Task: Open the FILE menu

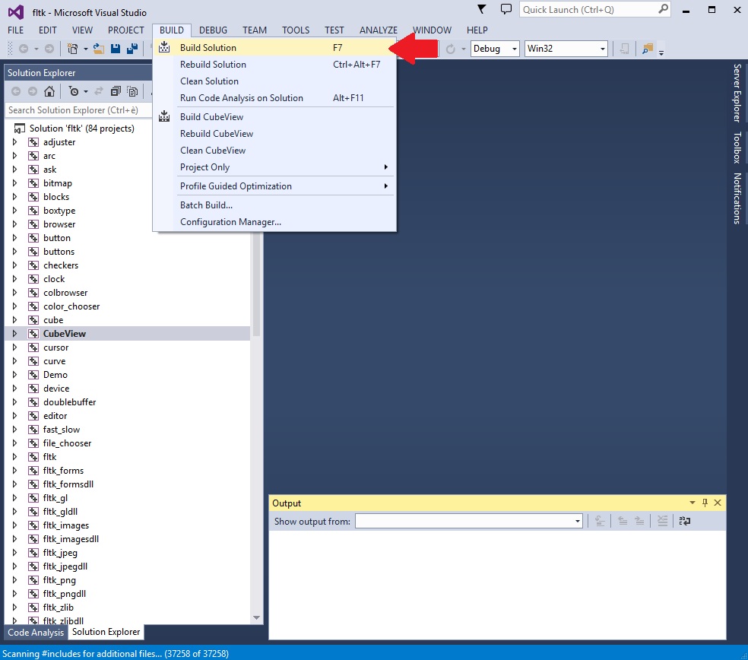Action: click(x=16, y=30)
